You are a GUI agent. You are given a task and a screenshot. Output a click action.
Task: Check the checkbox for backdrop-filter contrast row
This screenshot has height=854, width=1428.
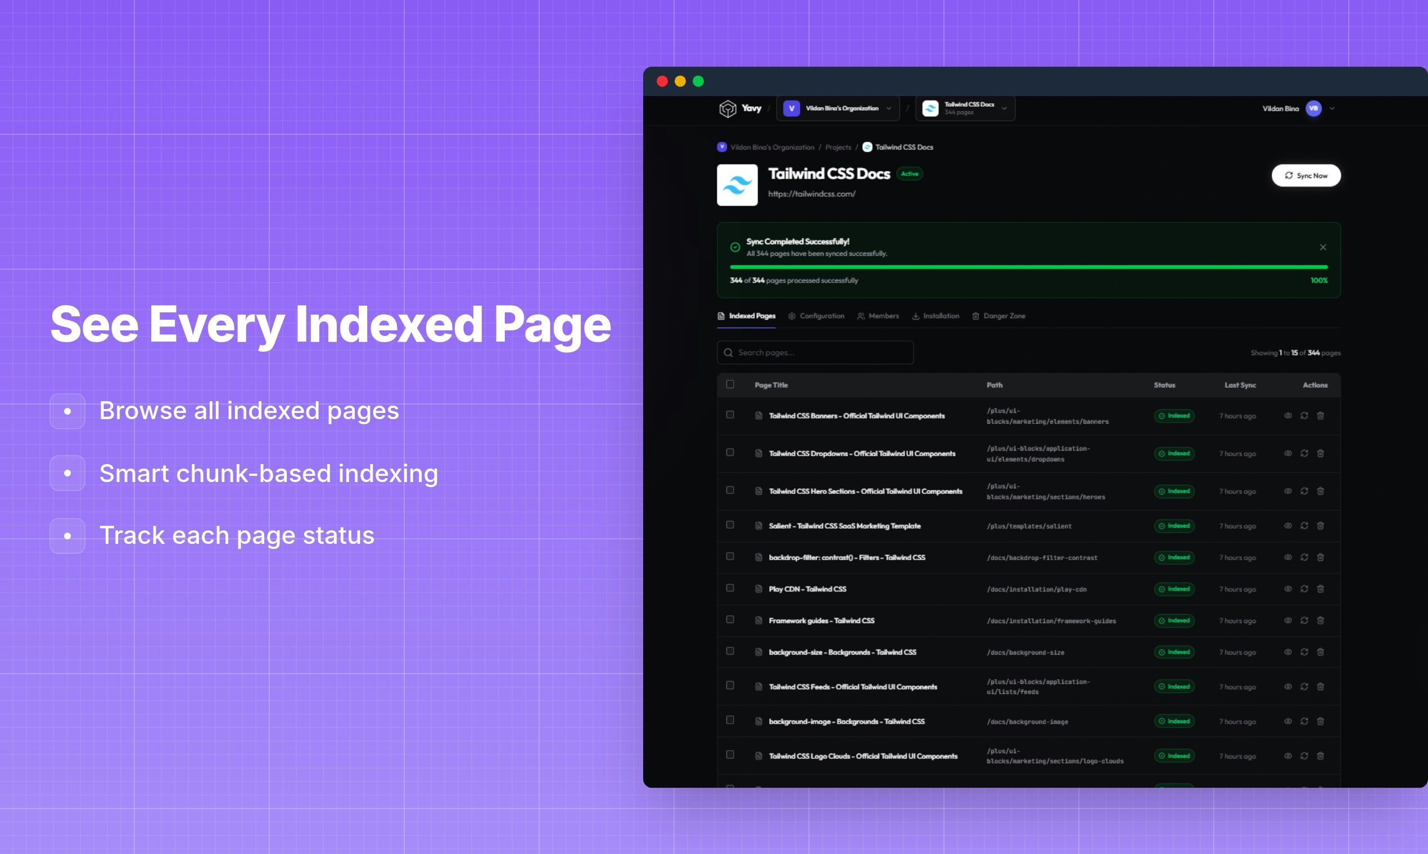731,556
